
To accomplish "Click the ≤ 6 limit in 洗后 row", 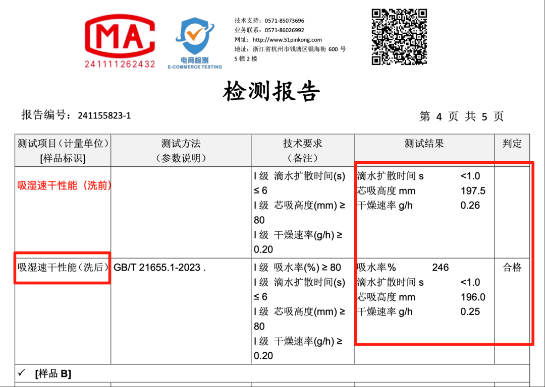I will (260, 297).
